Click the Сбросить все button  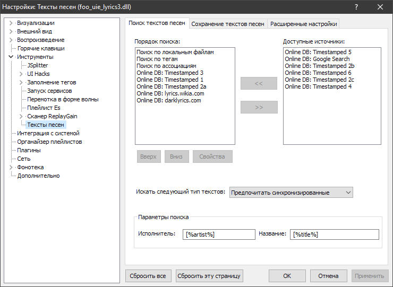[149, 276]
